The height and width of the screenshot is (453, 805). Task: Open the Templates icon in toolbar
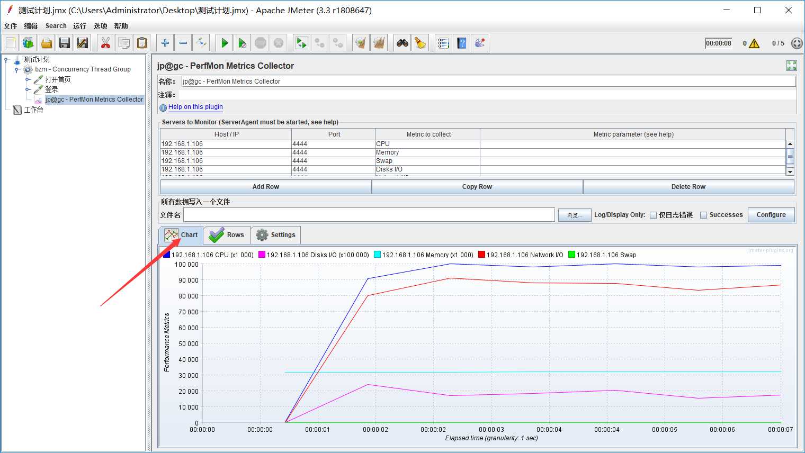tap(28, 43)
